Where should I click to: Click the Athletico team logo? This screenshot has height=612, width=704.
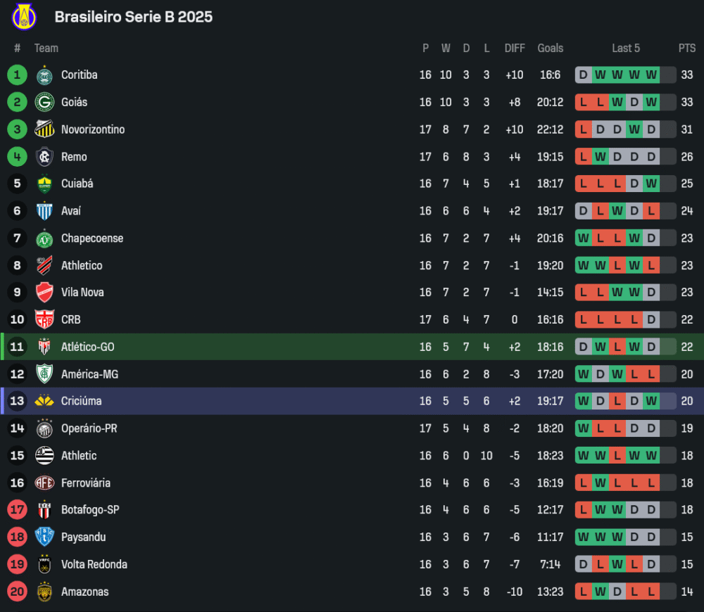44,265
